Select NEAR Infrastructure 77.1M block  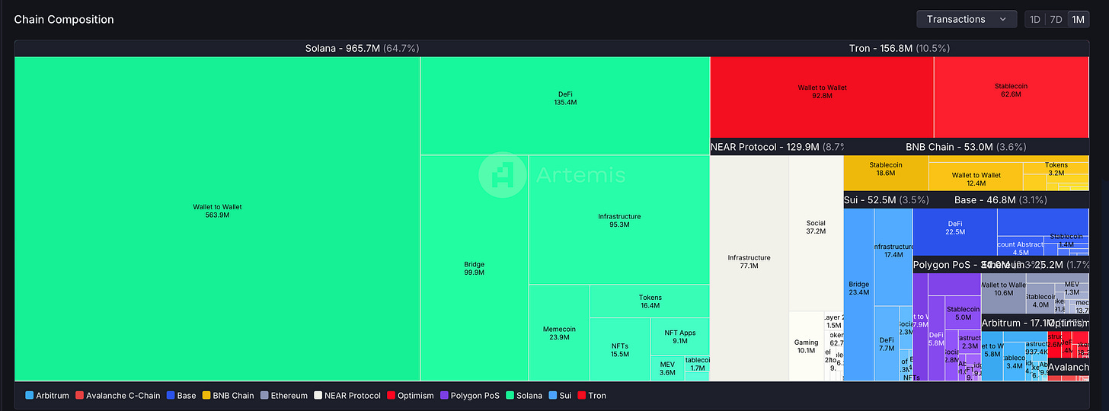[749, 268]
